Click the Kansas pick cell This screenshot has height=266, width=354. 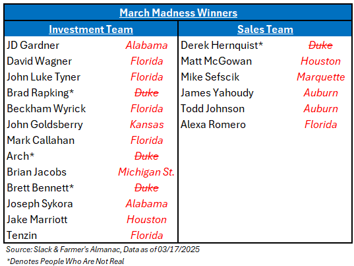click(x=147, y=125)
